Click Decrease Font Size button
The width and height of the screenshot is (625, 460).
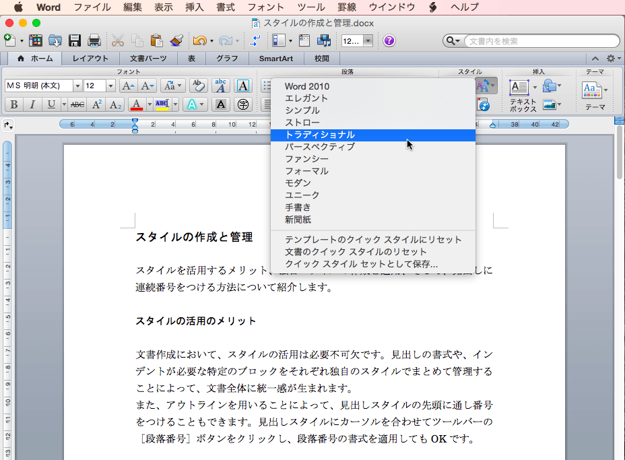147,86
